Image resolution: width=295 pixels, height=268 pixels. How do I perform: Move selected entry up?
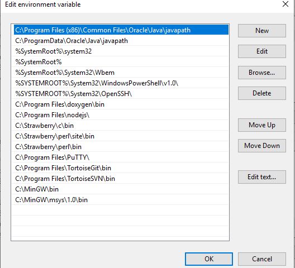[x=262, y=125]
